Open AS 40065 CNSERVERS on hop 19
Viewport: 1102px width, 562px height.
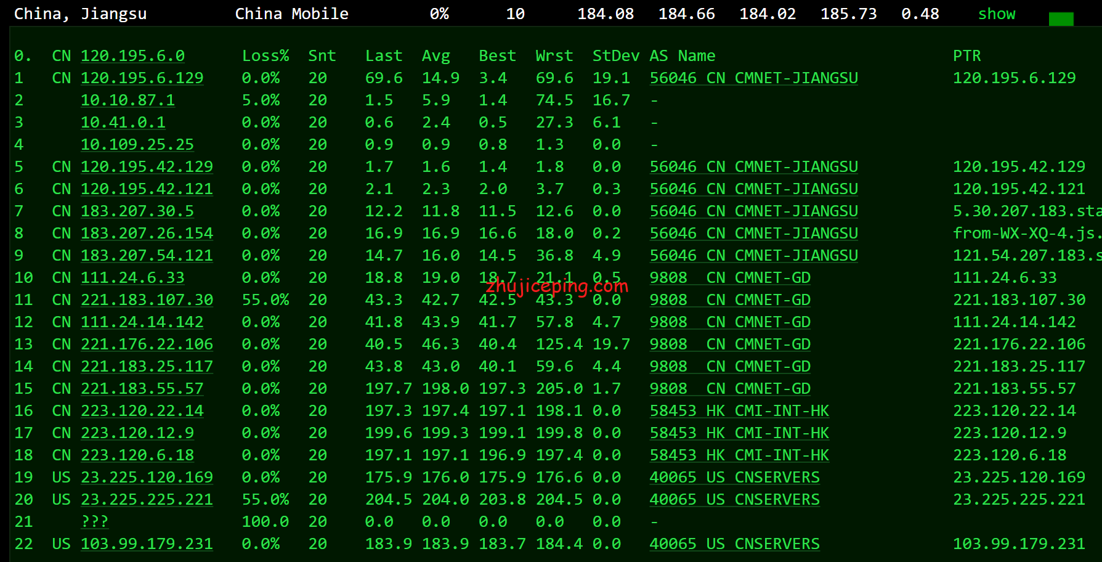(734, 477)
